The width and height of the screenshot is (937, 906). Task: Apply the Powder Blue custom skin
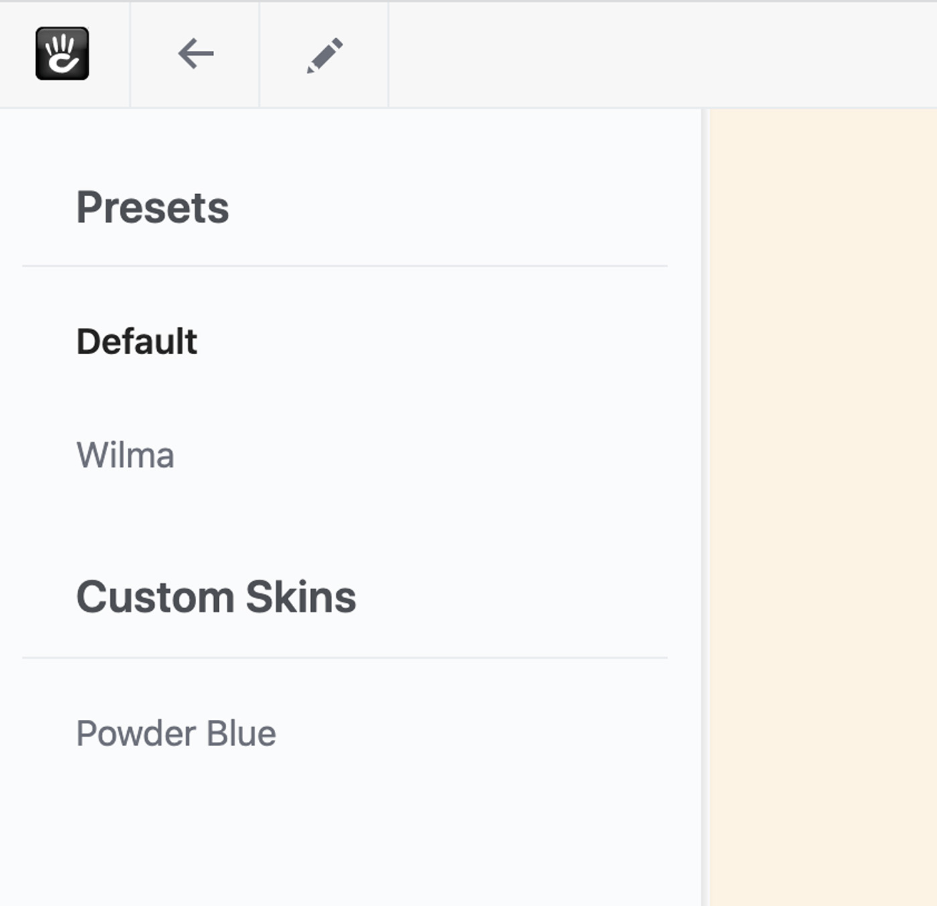(176, 733)
